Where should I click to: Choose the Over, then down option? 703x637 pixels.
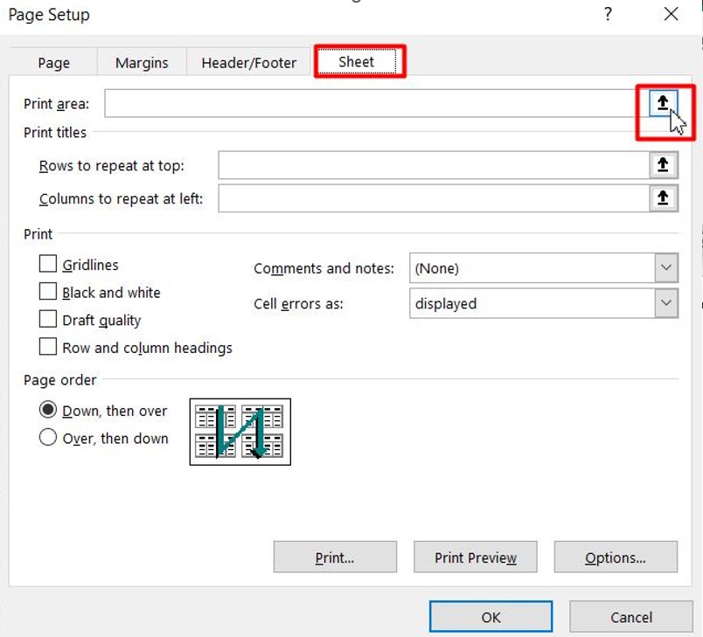pos(48,437)
